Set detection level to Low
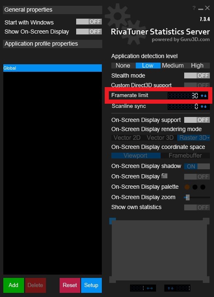Viewport: 214px width, 297px height. click(148, 66)
